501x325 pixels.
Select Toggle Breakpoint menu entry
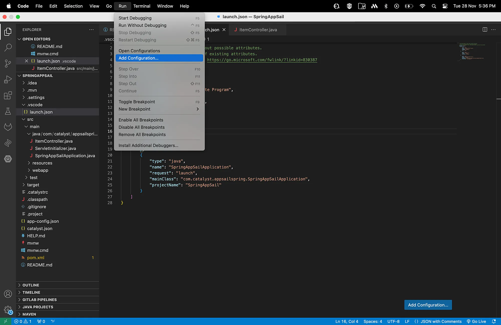[x=159, y=102]
